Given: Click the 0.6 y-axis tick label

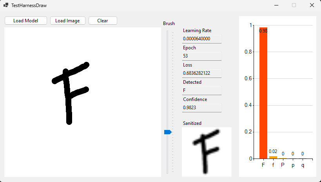Looking at the screenshot, I should click(x=248, y=79).
